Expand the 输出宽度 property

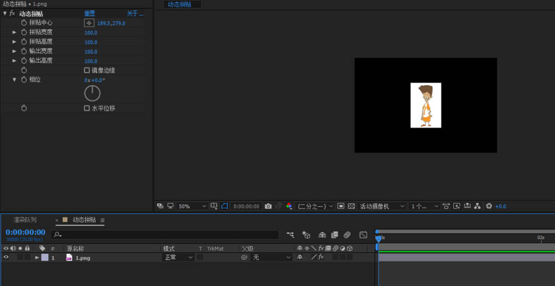(14, 51)
